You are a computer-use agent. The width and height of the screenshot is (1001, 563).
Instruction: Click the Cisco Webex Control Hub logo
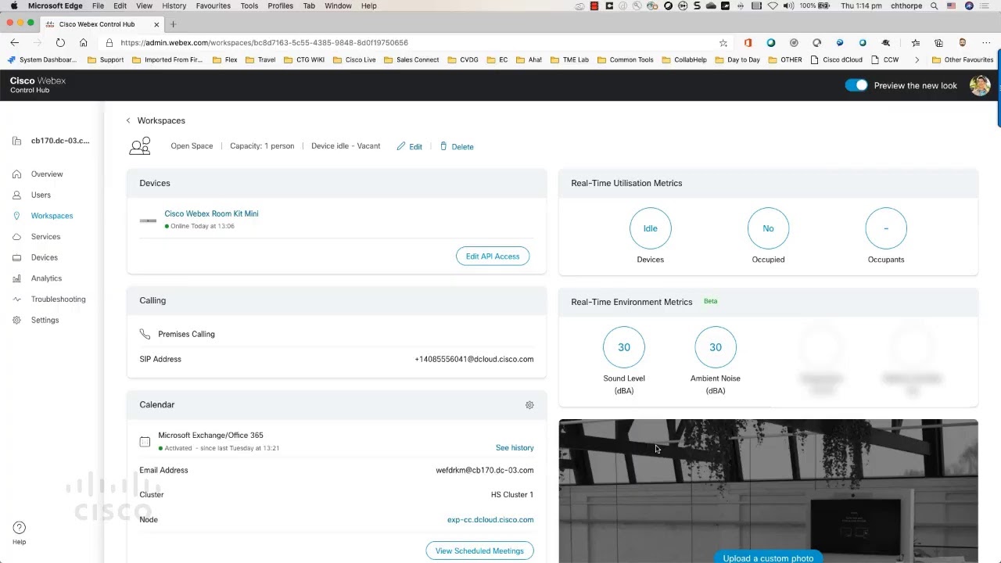[38, 85]
